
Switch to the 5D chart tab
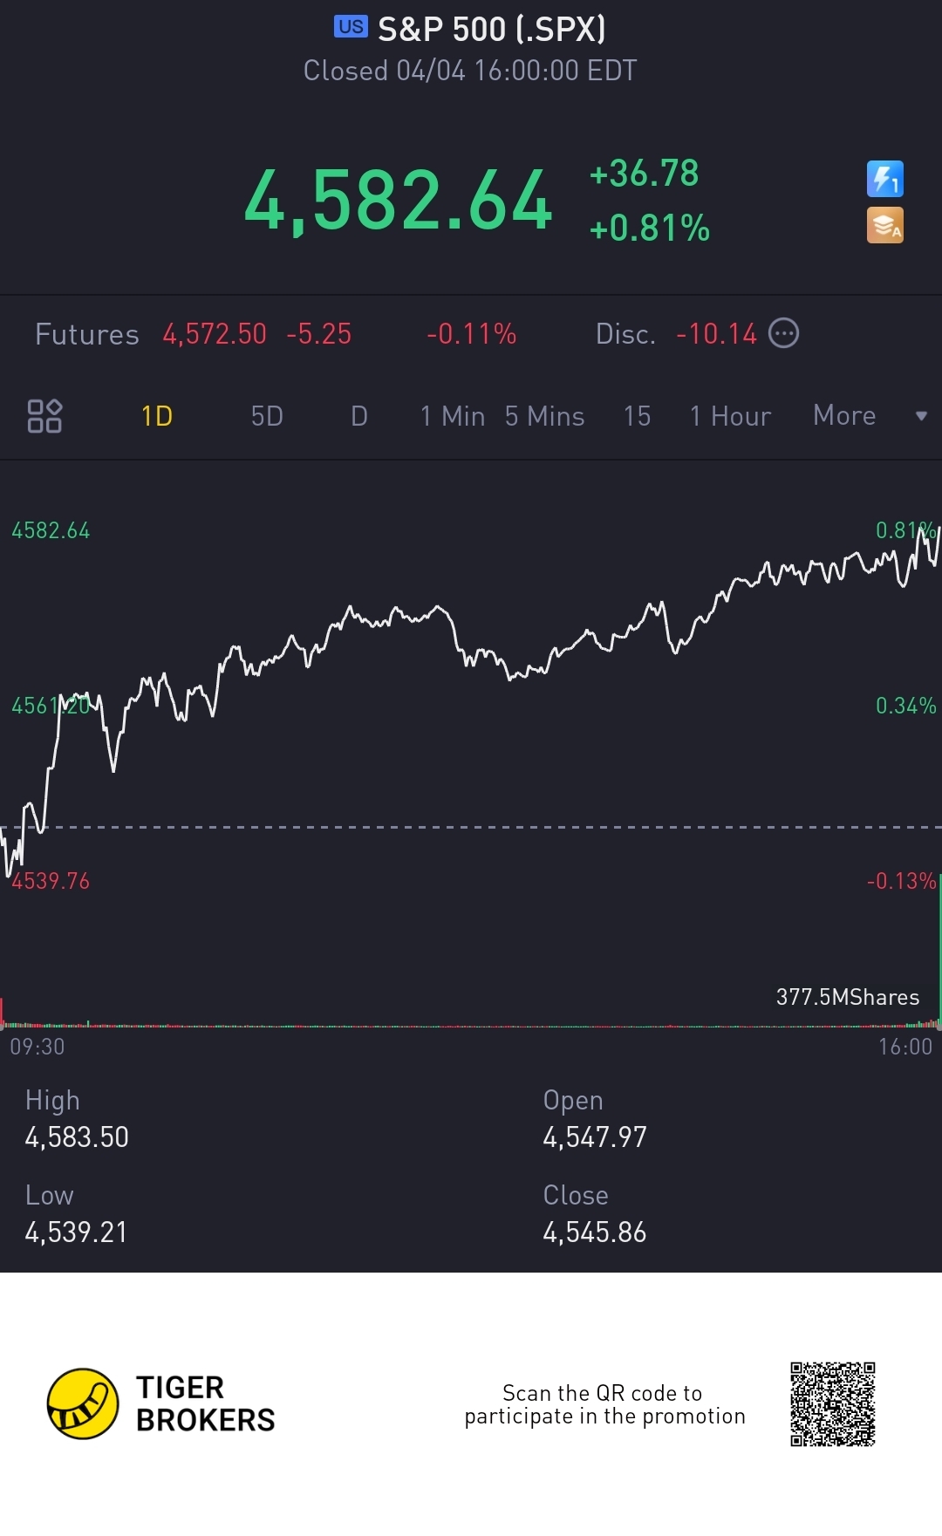point(267,416)
